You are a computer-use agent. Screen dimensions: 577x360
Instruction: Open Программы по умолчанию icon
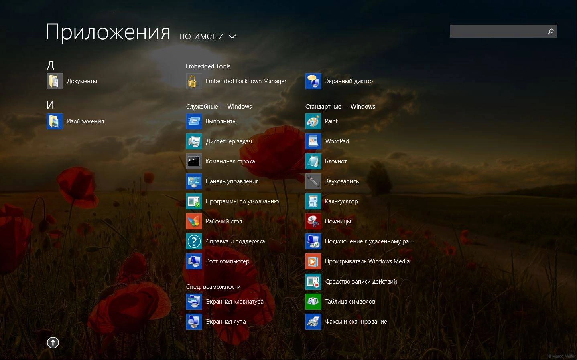point(194,201)
